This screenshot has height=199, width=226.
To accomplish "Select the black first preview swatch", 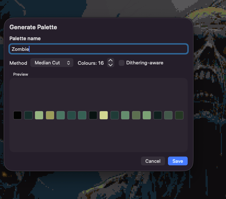I will [x=18, y=115].
